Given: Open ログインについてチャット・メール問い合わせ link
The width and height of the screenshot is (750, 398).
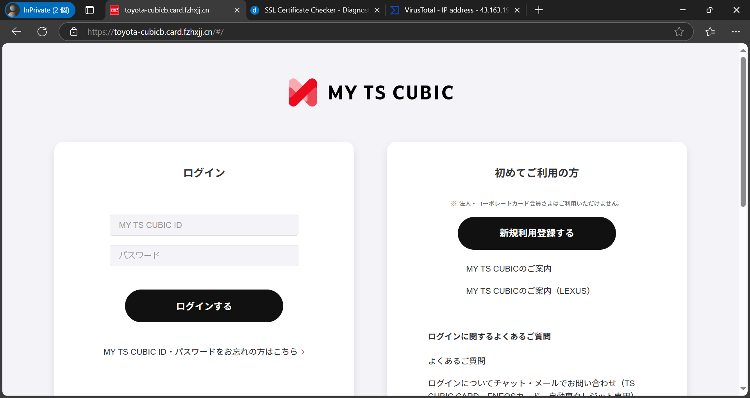Looking at the screenshot, I should coord(531,389).
